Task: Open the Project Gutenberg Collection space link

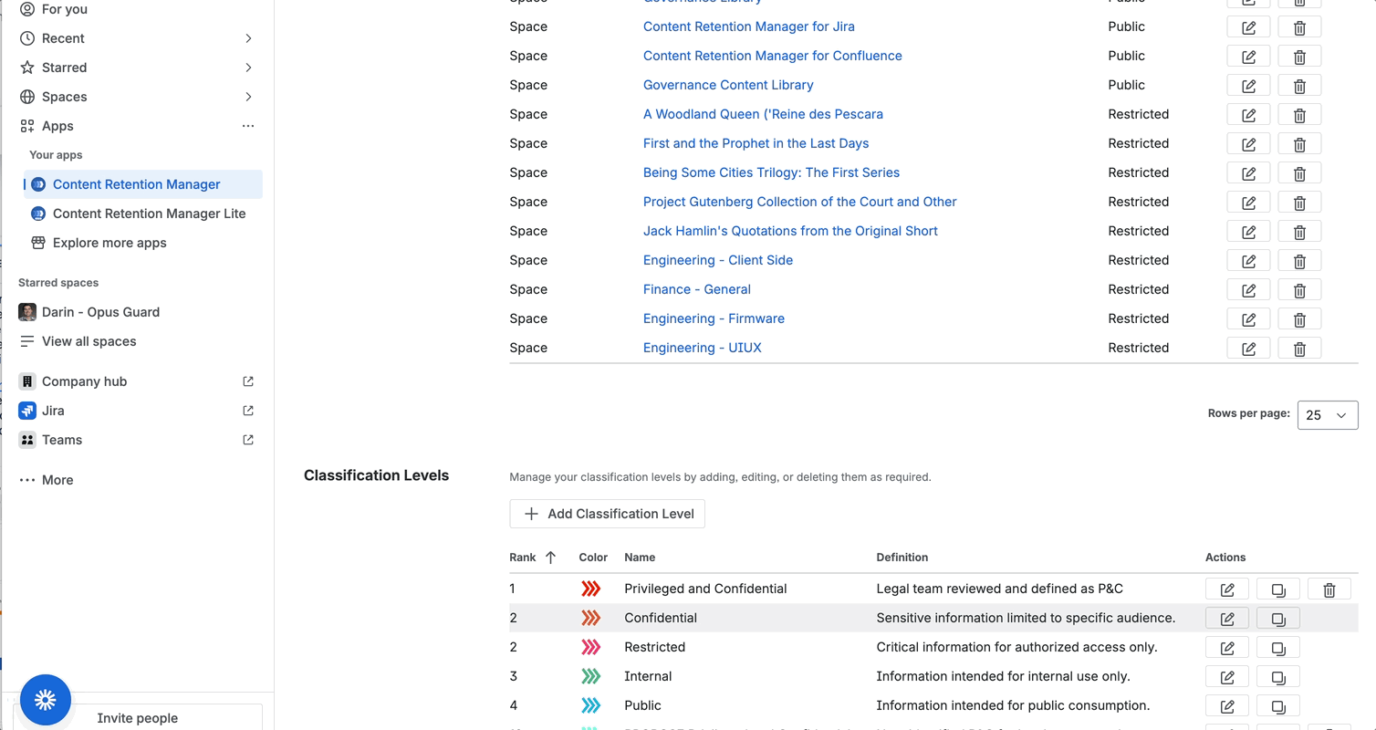Action: pyautogui.click(x=799, y=202)
